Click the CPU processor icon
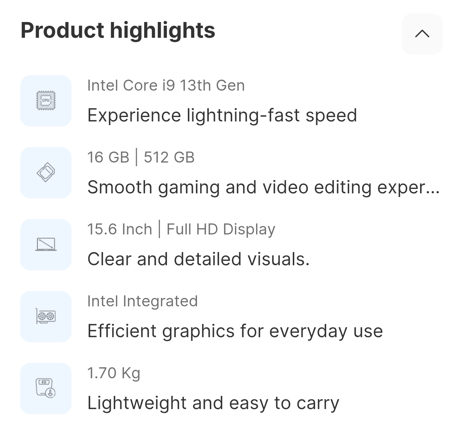 46,101
